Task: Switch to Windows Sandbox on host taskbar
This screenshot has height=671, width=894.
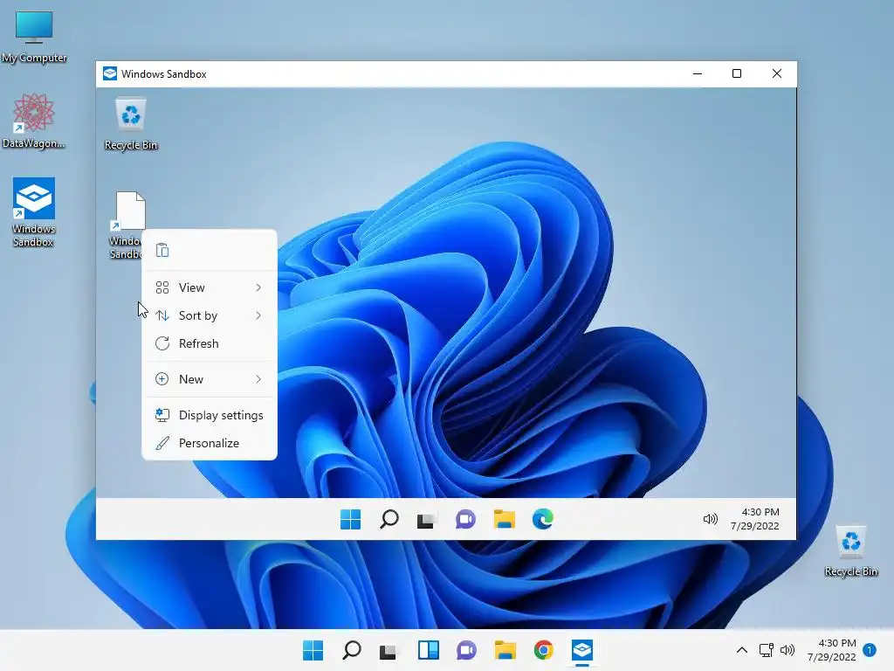Action: [x=582, y=650]
